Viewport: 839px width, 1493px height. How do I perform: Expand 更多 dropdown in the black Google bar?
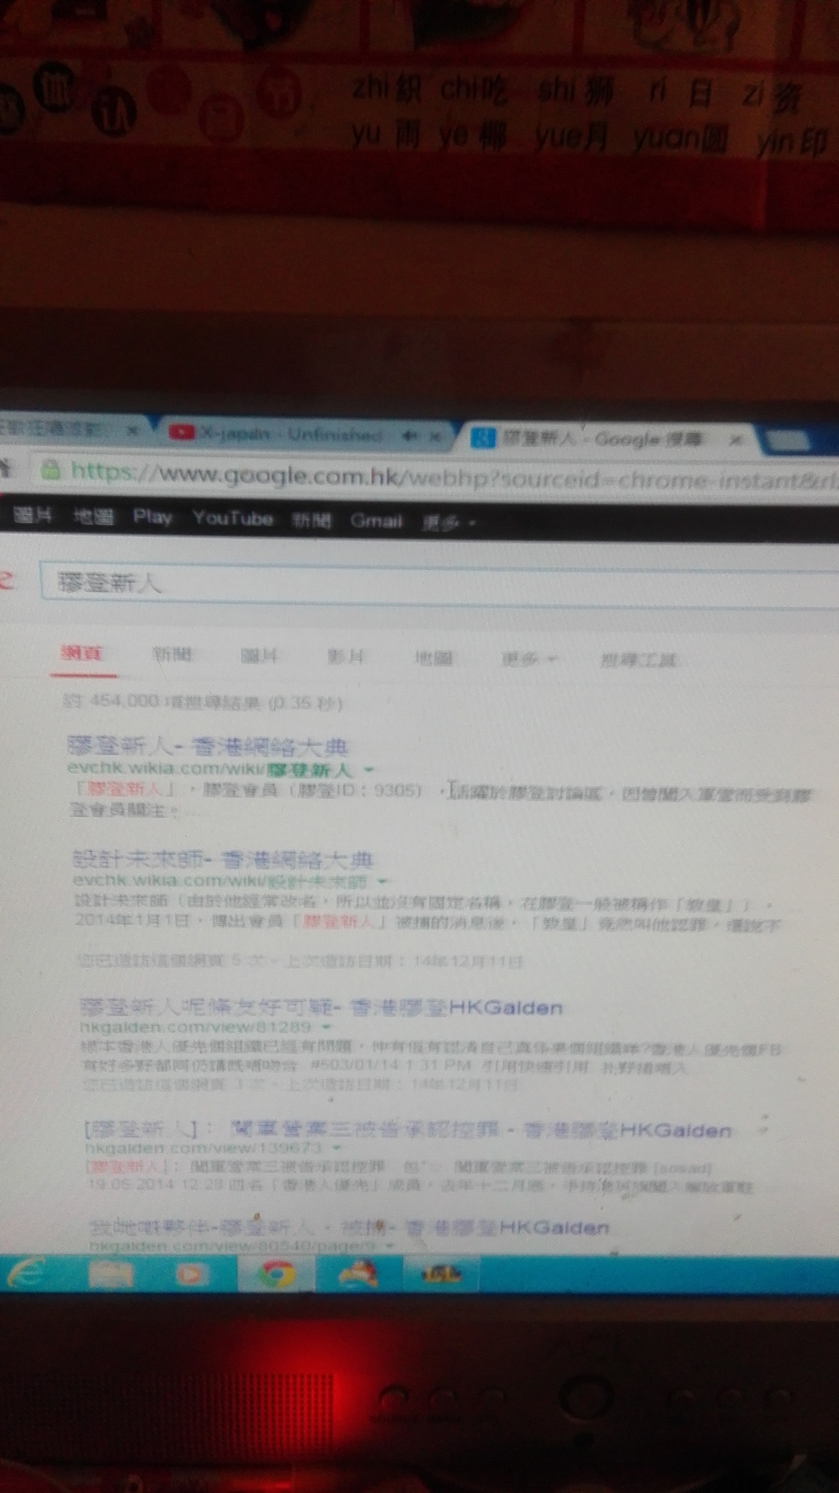tap(449, 523)
